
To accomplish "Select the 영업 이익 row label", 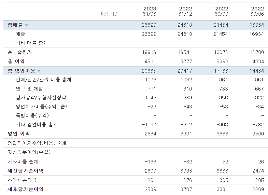I will point(19,134).
